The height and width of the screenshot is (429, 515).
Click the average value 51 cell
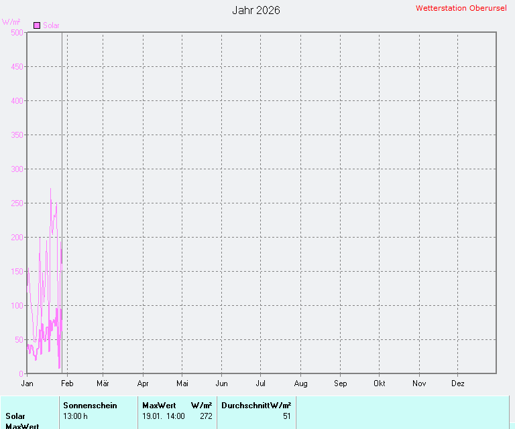pos(286,416)
